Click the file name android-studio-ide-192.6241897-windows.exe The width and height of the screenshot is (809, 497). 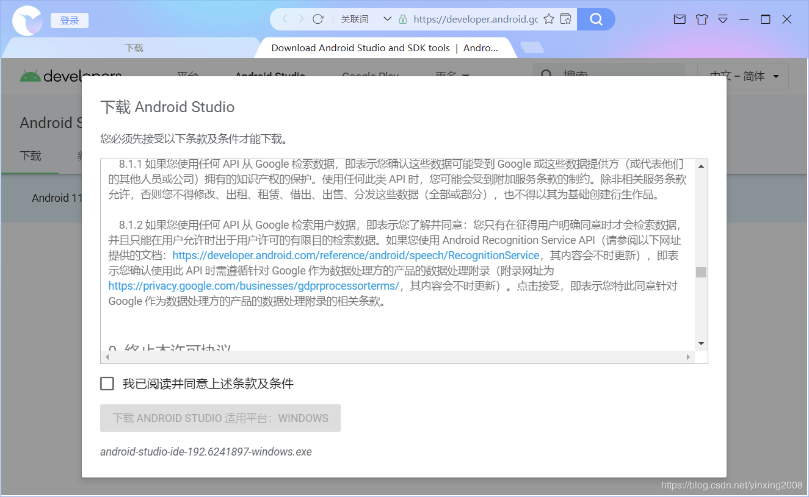pos(206,452)
